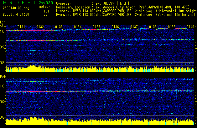Screen dimensions: 197x128
Task: Click the 0132 time marker
Action: [x=40, y=27]
